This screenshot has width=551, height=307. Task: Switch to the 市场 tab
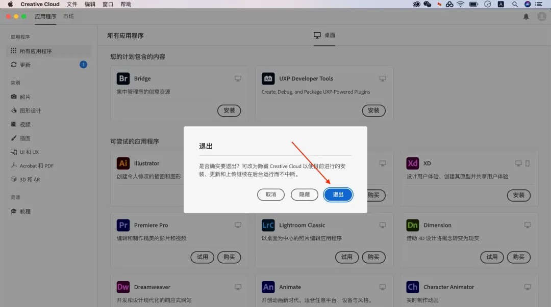coord(68,16)
